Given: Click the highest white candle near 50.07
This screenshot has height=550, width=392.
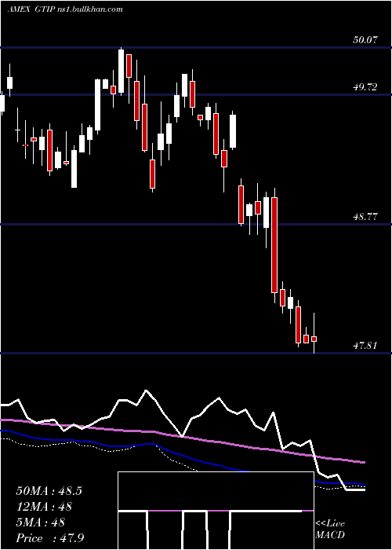Looking at the screenshot, I should [121, 71].
